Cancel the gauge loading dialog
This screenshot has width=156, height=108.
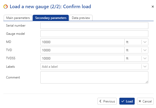(145, 101)
